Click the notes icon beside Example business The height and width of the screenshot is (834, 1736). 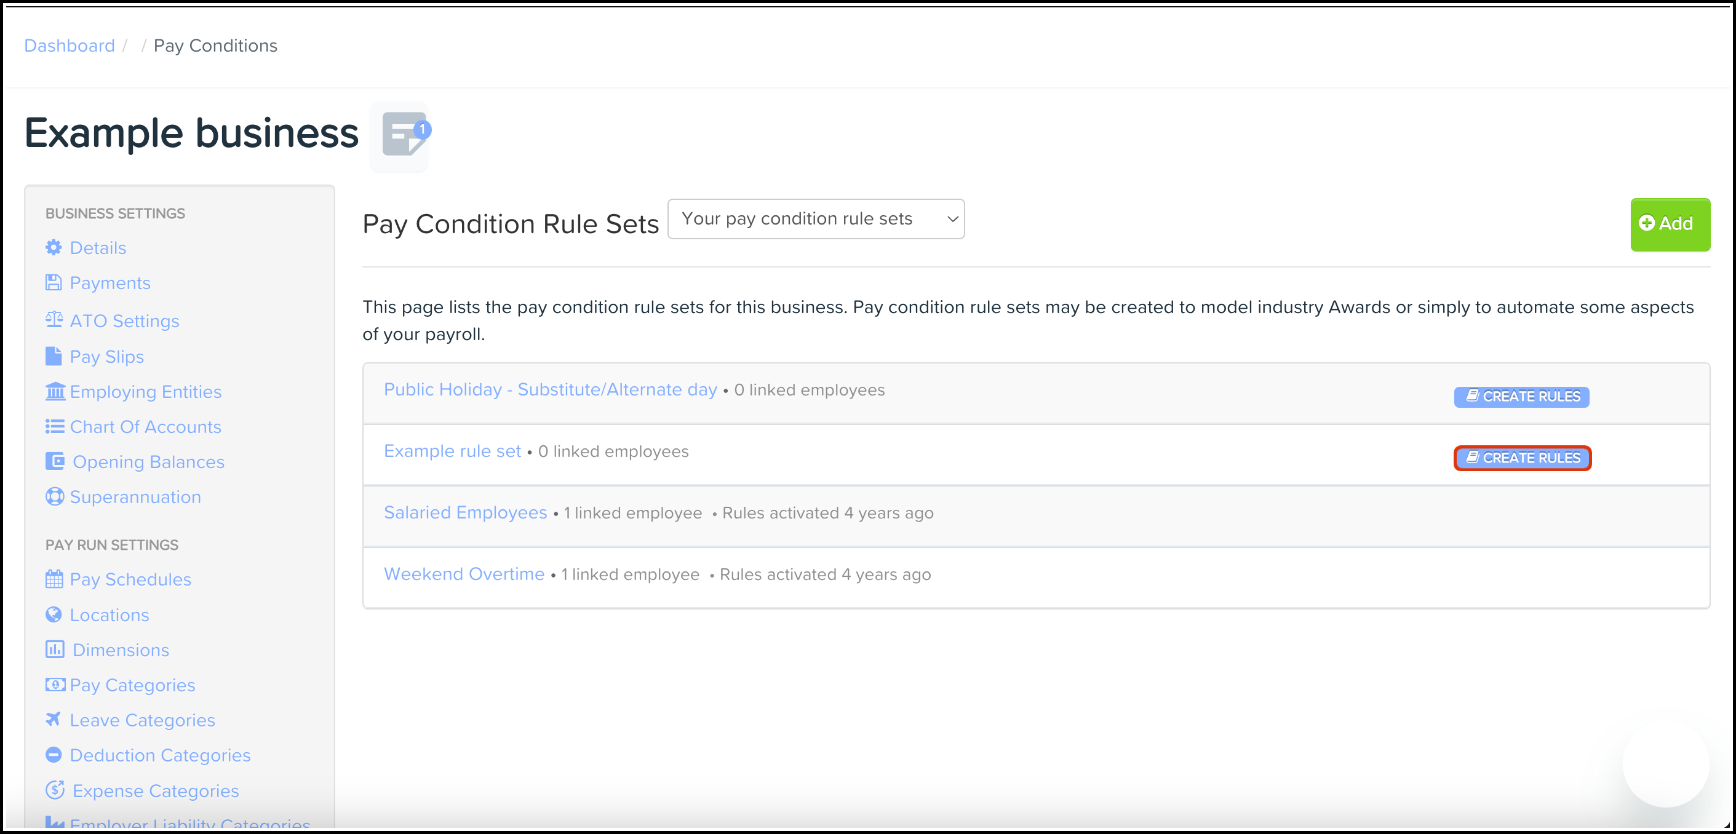[x=402, y=134]
